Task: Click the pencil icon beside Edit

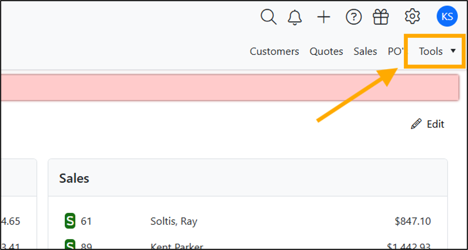Action: [416, 124]
